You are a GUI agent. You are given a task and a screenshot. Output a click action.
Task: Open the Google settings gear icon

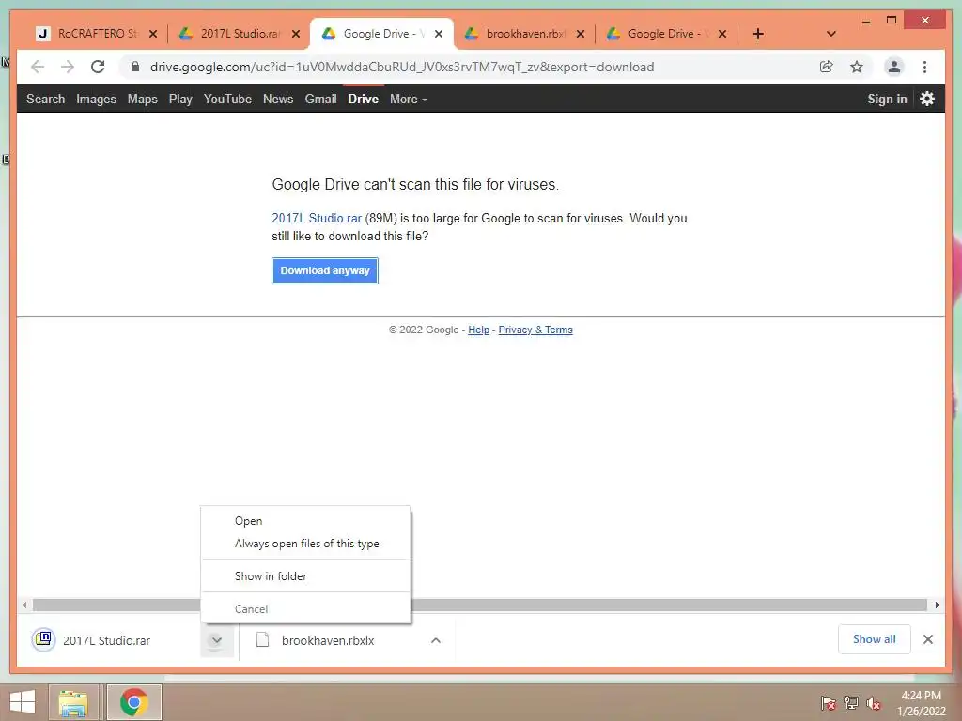tap(927, 99)
